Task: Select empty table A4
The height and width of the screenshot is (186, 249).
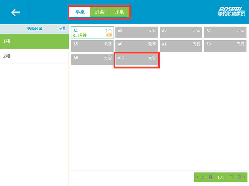Action: pos(225,33)
